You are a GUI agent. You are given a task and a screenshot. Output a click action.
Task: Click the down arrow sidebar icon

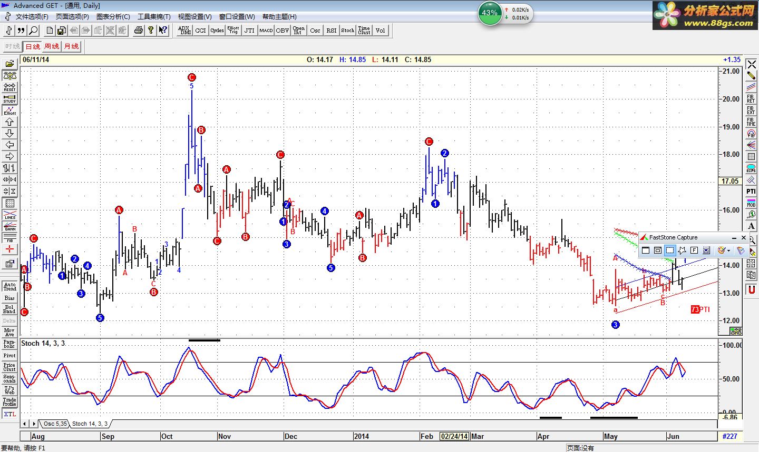9,134
